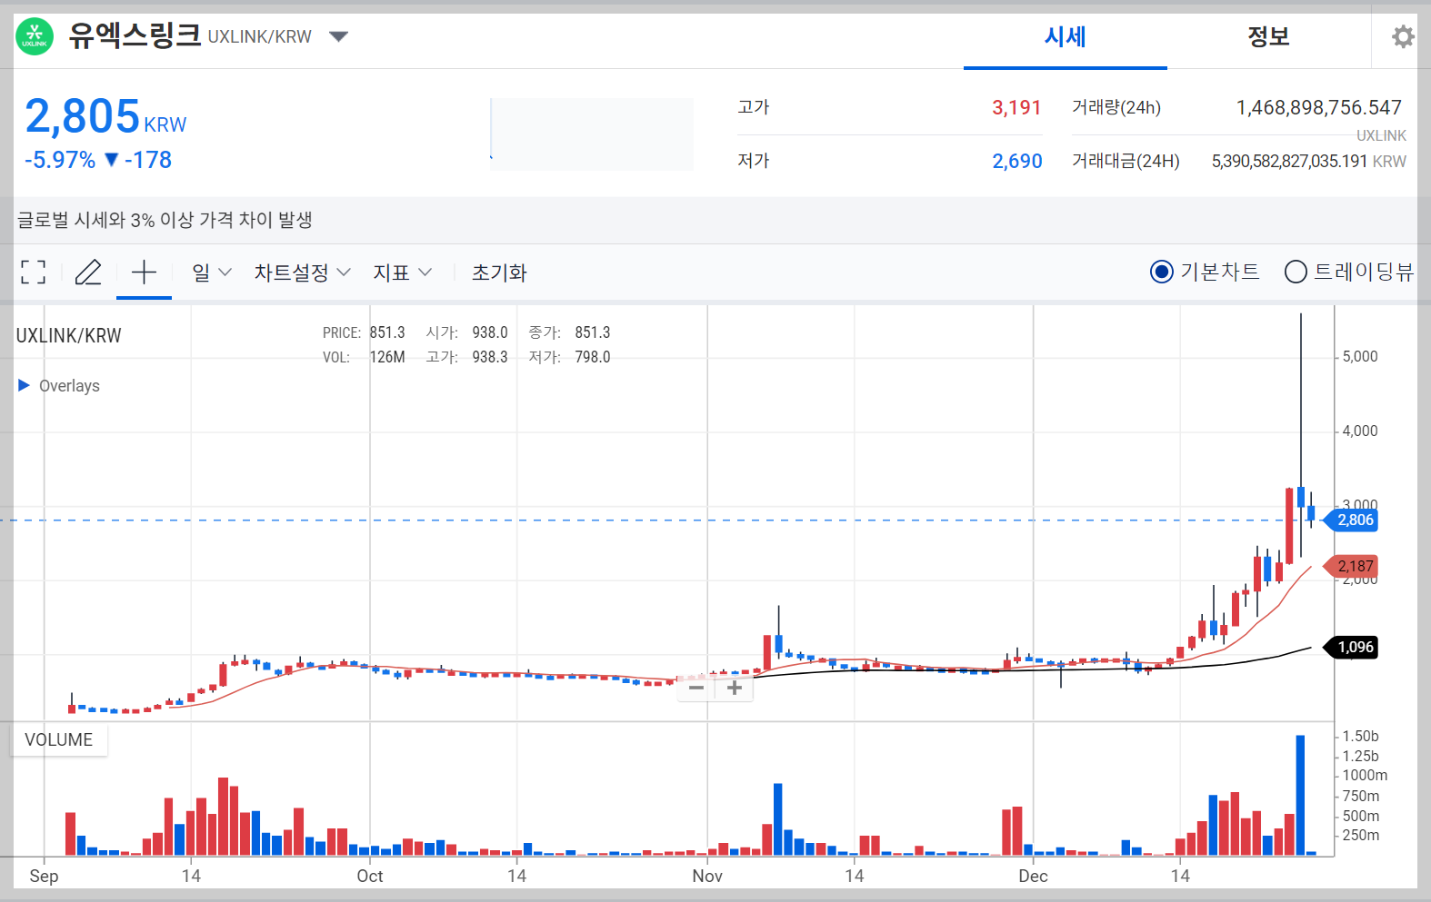1431x902 pixels.
Task: Zoom in chart with plus button
Action: [735, 688]
